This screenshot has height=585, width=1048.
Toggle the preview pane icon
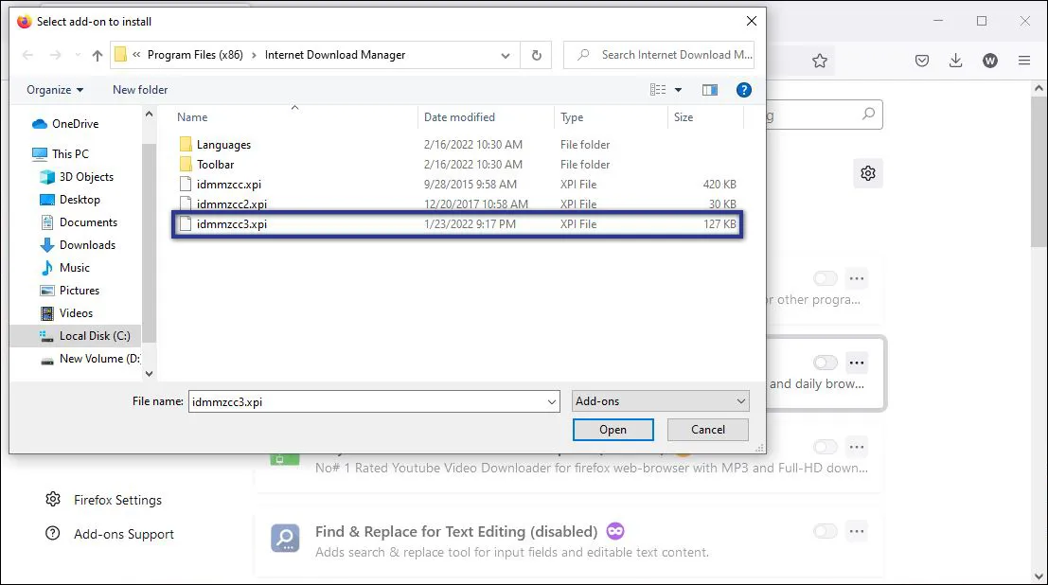click(x=710, y=89)
